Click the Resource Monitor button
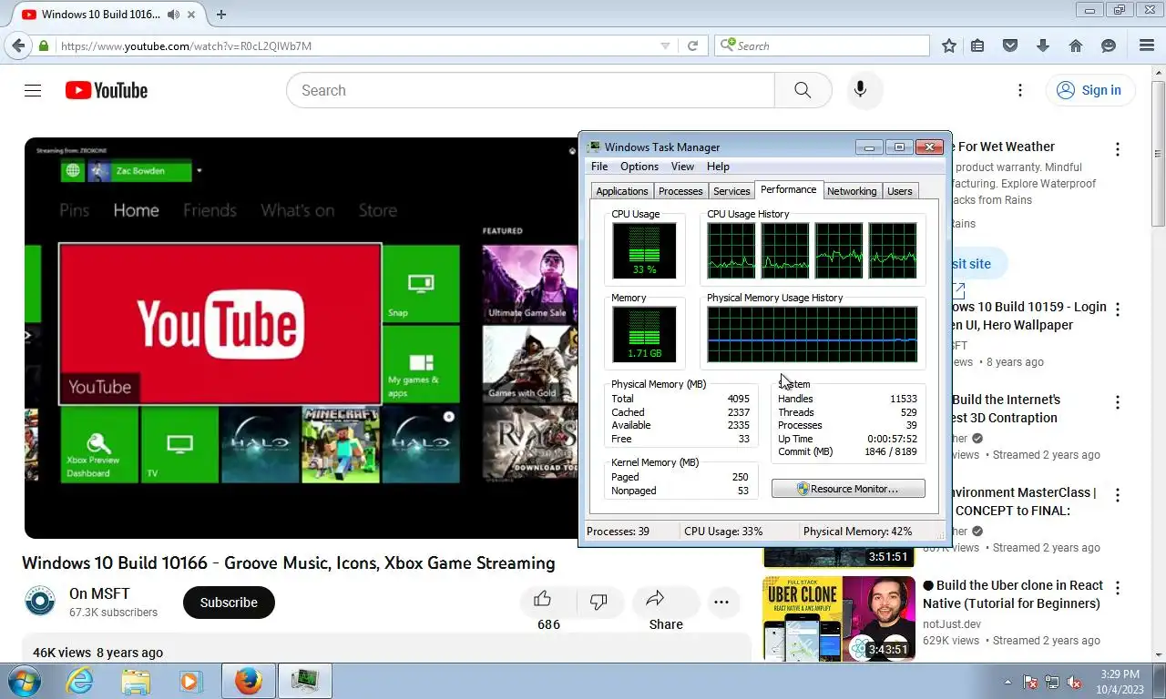The height and width of the screenshot is (699, 1166). (x=848, y=489)
